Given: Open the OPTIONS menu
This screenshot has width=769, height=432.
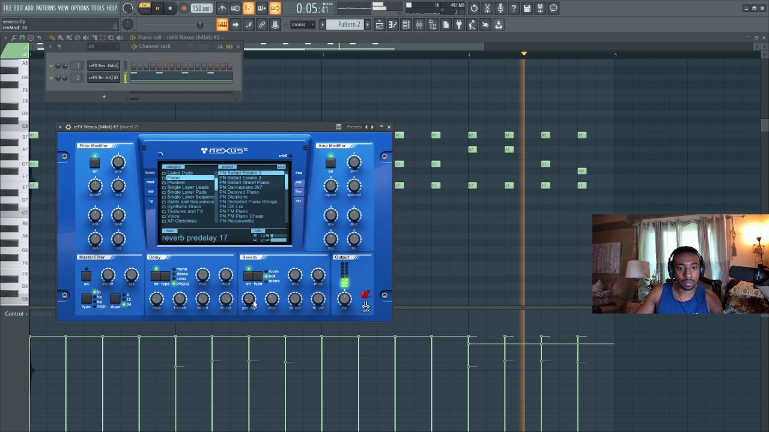Looking at the screenshot, I should (80, 8).
